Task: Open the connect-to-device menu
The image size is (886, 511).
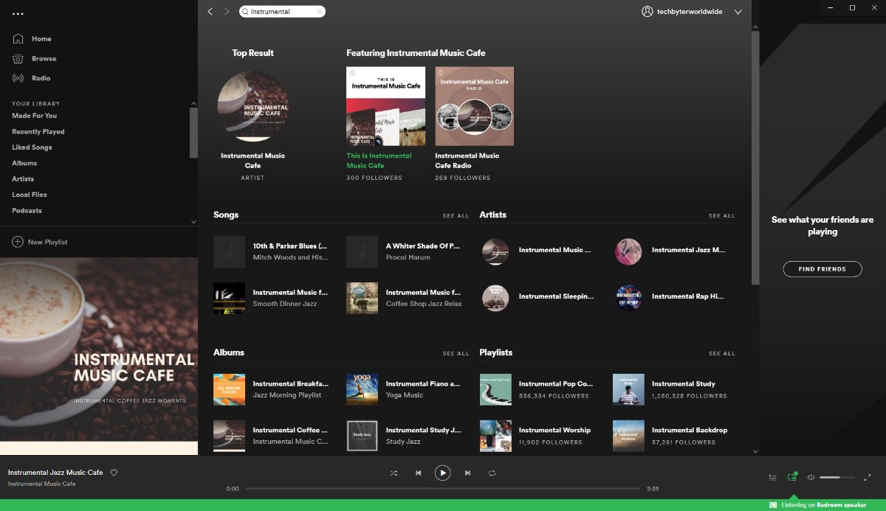Action: click(x=792, y=477)
